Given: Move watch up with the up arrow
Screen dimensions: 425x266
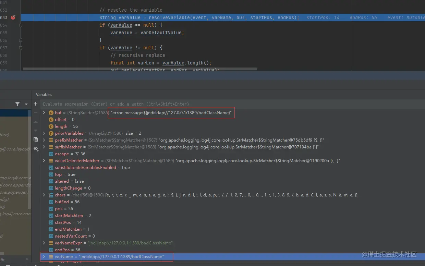Looking at the screenshot, I should click(x=36, y=122).
